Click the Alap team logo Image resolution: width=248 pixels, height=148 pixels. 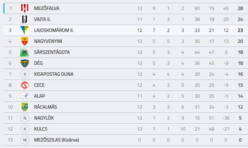(x=25, y=96)
